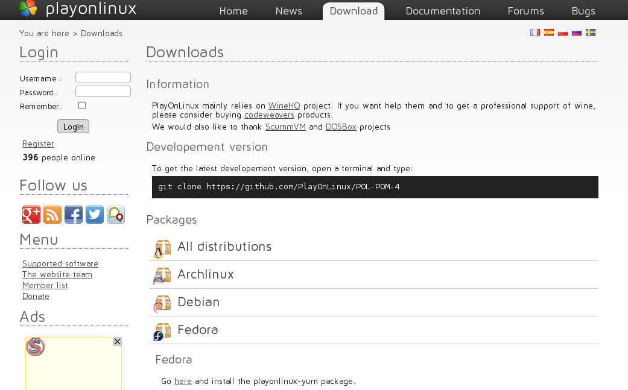
Task: Tick the Remember checkbox
Action: [x=82, y=105]
